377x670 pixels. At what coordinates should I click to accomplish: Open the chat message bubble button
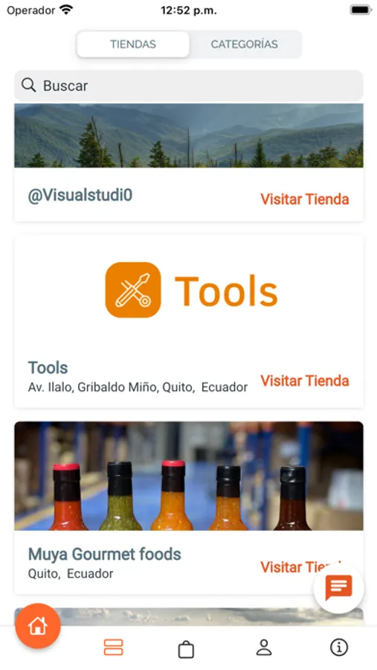click(x=338, y=588)
